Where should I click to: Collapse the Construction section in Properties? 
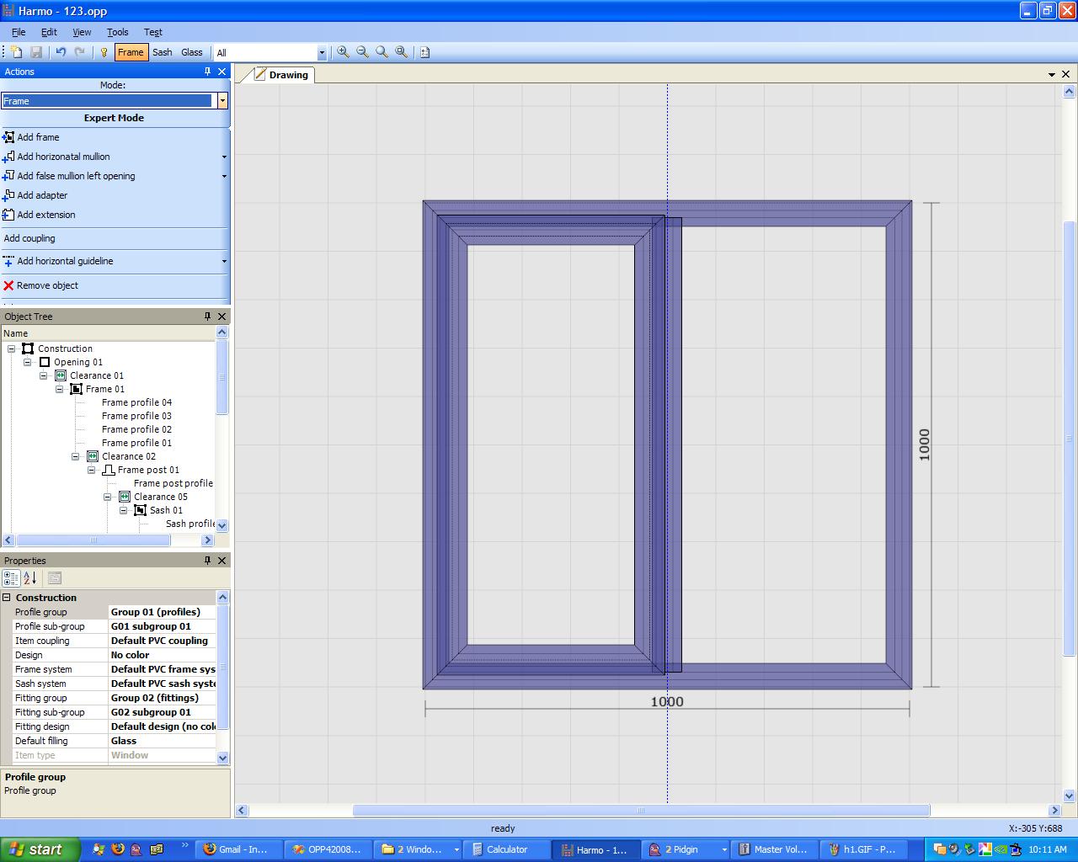coord(7,598)
